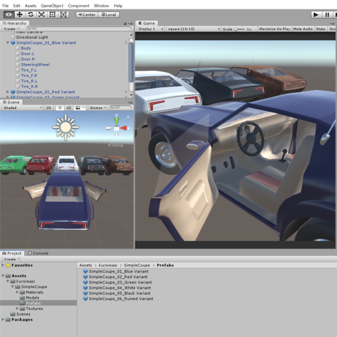Image resolution: width=337 pixels, height=337 pixels.
Task: Toggle pivot mode Center button
Action: [87, 15]
